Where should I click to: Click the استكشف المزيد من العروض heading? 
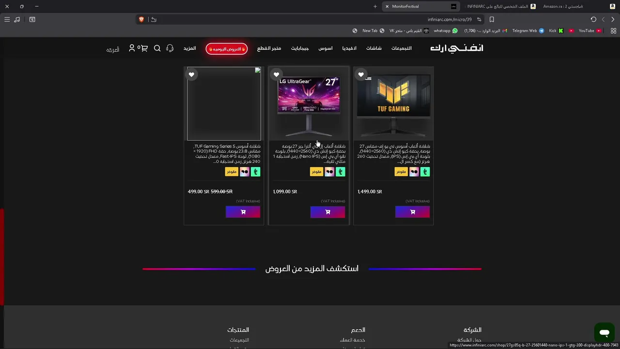point(312,269)
